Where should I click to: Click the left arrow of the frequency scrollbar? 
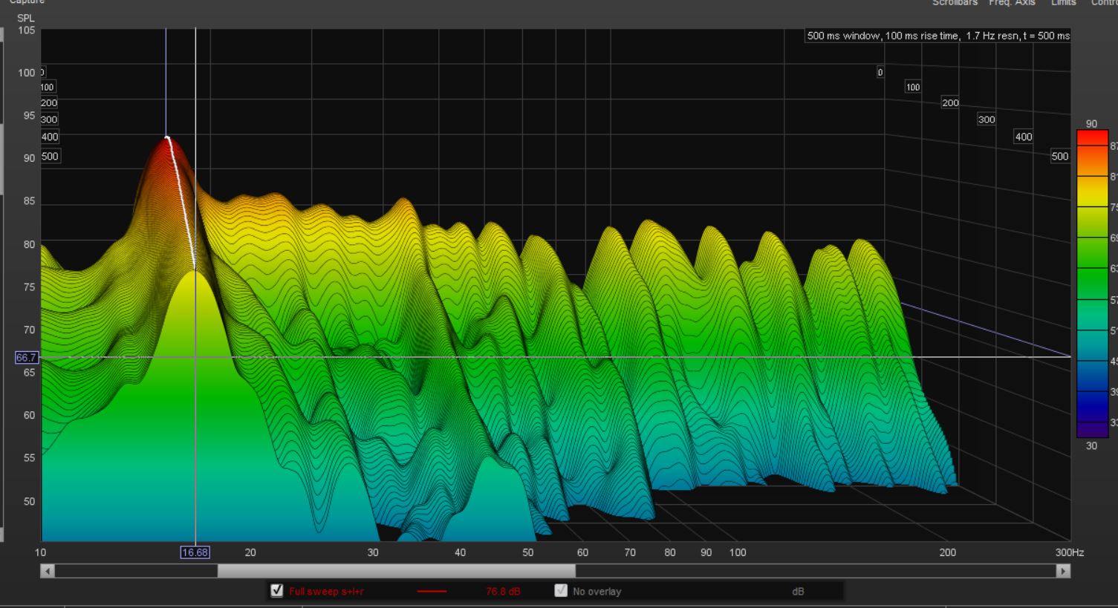48,571
